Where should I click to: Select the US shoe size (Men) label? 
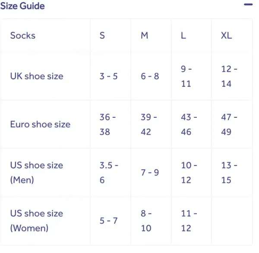click(x=37, y=172)
